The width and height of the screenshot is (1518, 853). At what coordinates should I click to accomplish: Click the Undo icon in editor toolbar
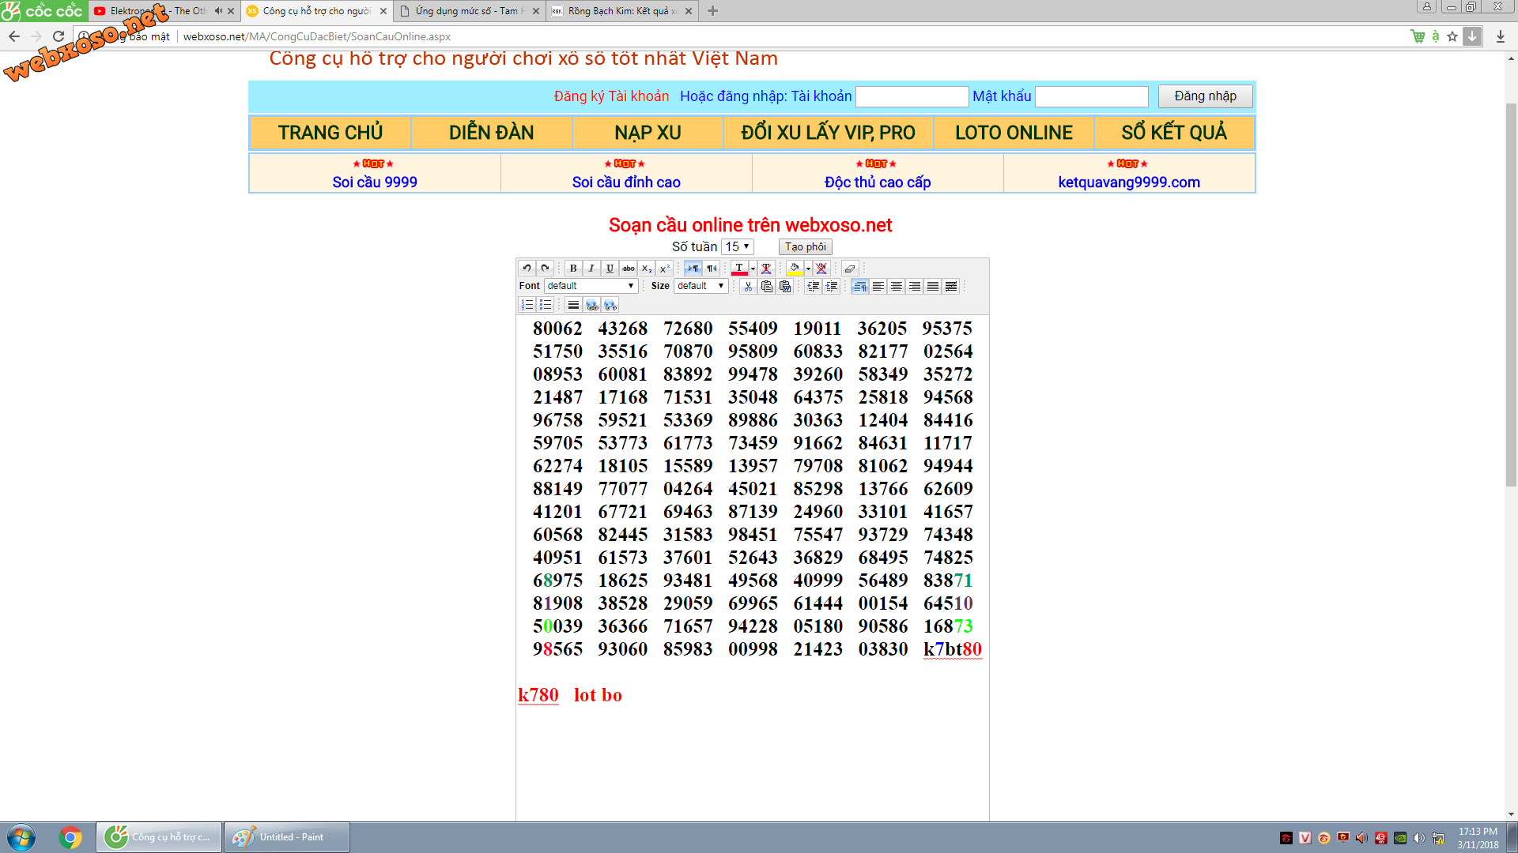527,269
